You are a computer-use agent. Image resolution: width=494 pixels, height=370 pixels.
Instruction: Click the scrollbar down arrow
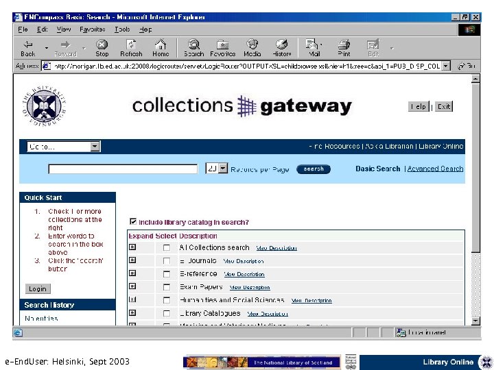coord(475,321)
